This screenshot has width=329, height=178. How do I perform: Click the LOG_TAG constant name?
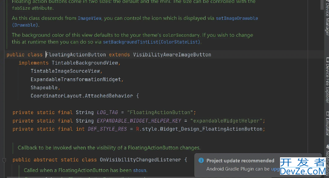click(107, 113)
